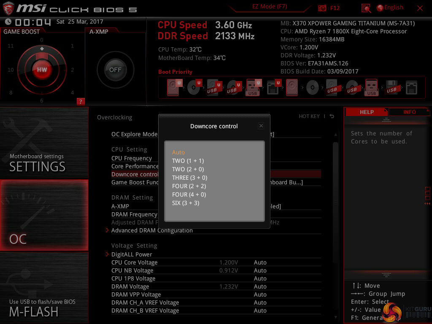Viewport: 432px width, 324px height.
Task: Select the UEFI USB key boot icon
Action: 253,87
